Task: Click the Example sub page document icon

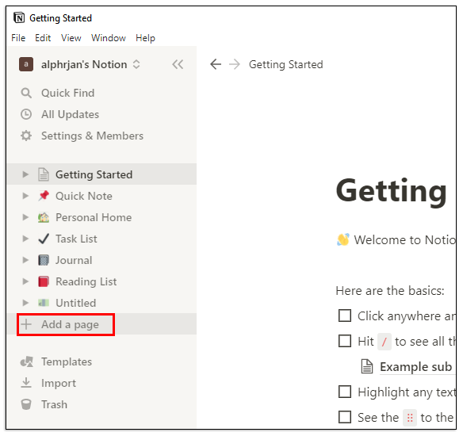Action: click(367, 366)
